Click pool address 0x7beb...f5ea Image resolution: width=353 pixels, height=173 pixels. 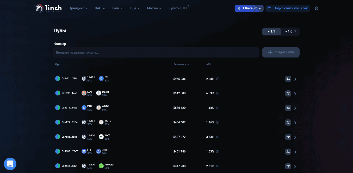click(69, 137)
